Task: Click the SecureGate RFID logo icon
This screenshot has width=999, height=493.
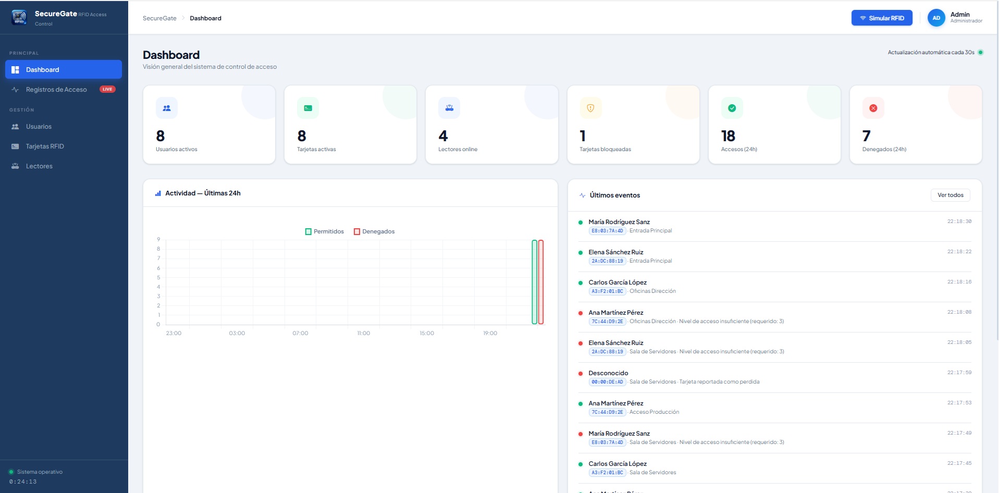Action: click(19, 18)
